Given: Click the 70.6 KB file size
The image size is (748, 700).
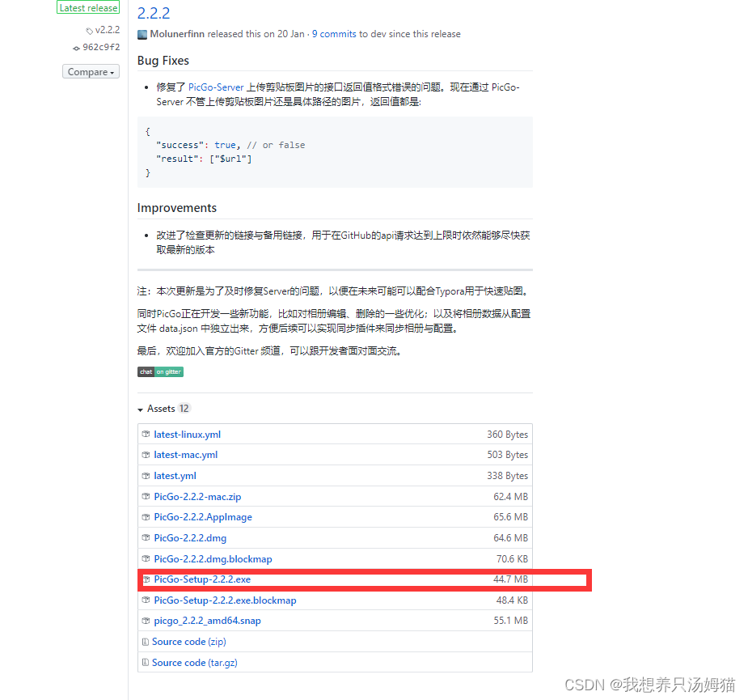Looking at the screenshot, I should [512, 558].
